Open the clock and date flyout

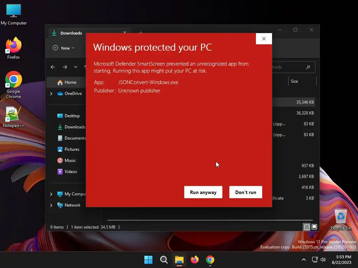pos(342,260)
